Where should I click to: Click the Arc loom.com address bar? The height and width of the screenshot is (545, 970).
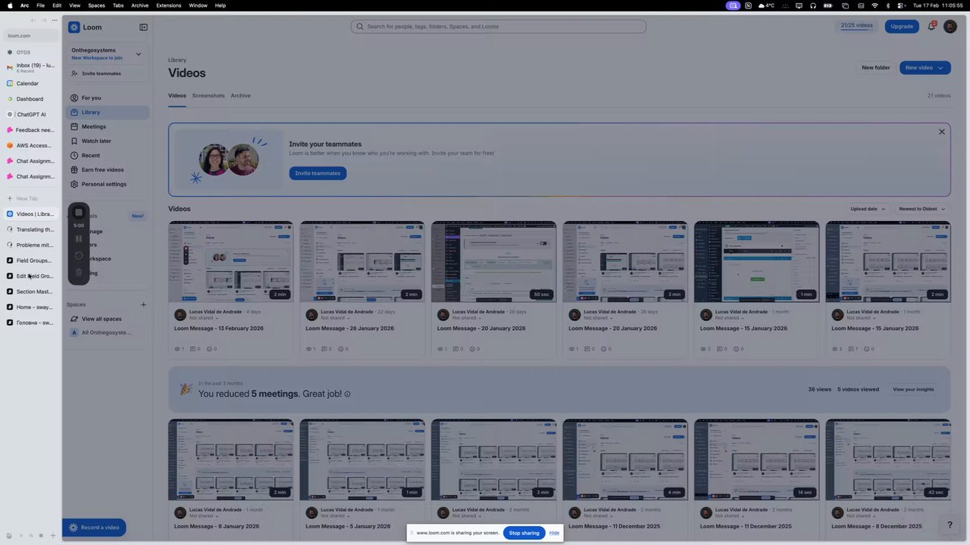30,36
